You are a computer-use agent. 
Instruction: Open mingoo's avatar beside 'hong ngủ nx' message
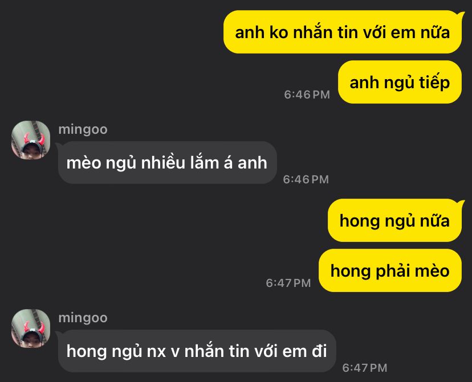(x=31, y=328)
